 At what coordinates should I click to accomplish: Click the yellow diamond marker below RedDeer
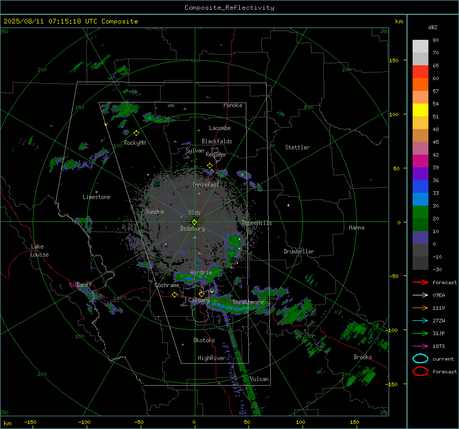click(210, 166)
